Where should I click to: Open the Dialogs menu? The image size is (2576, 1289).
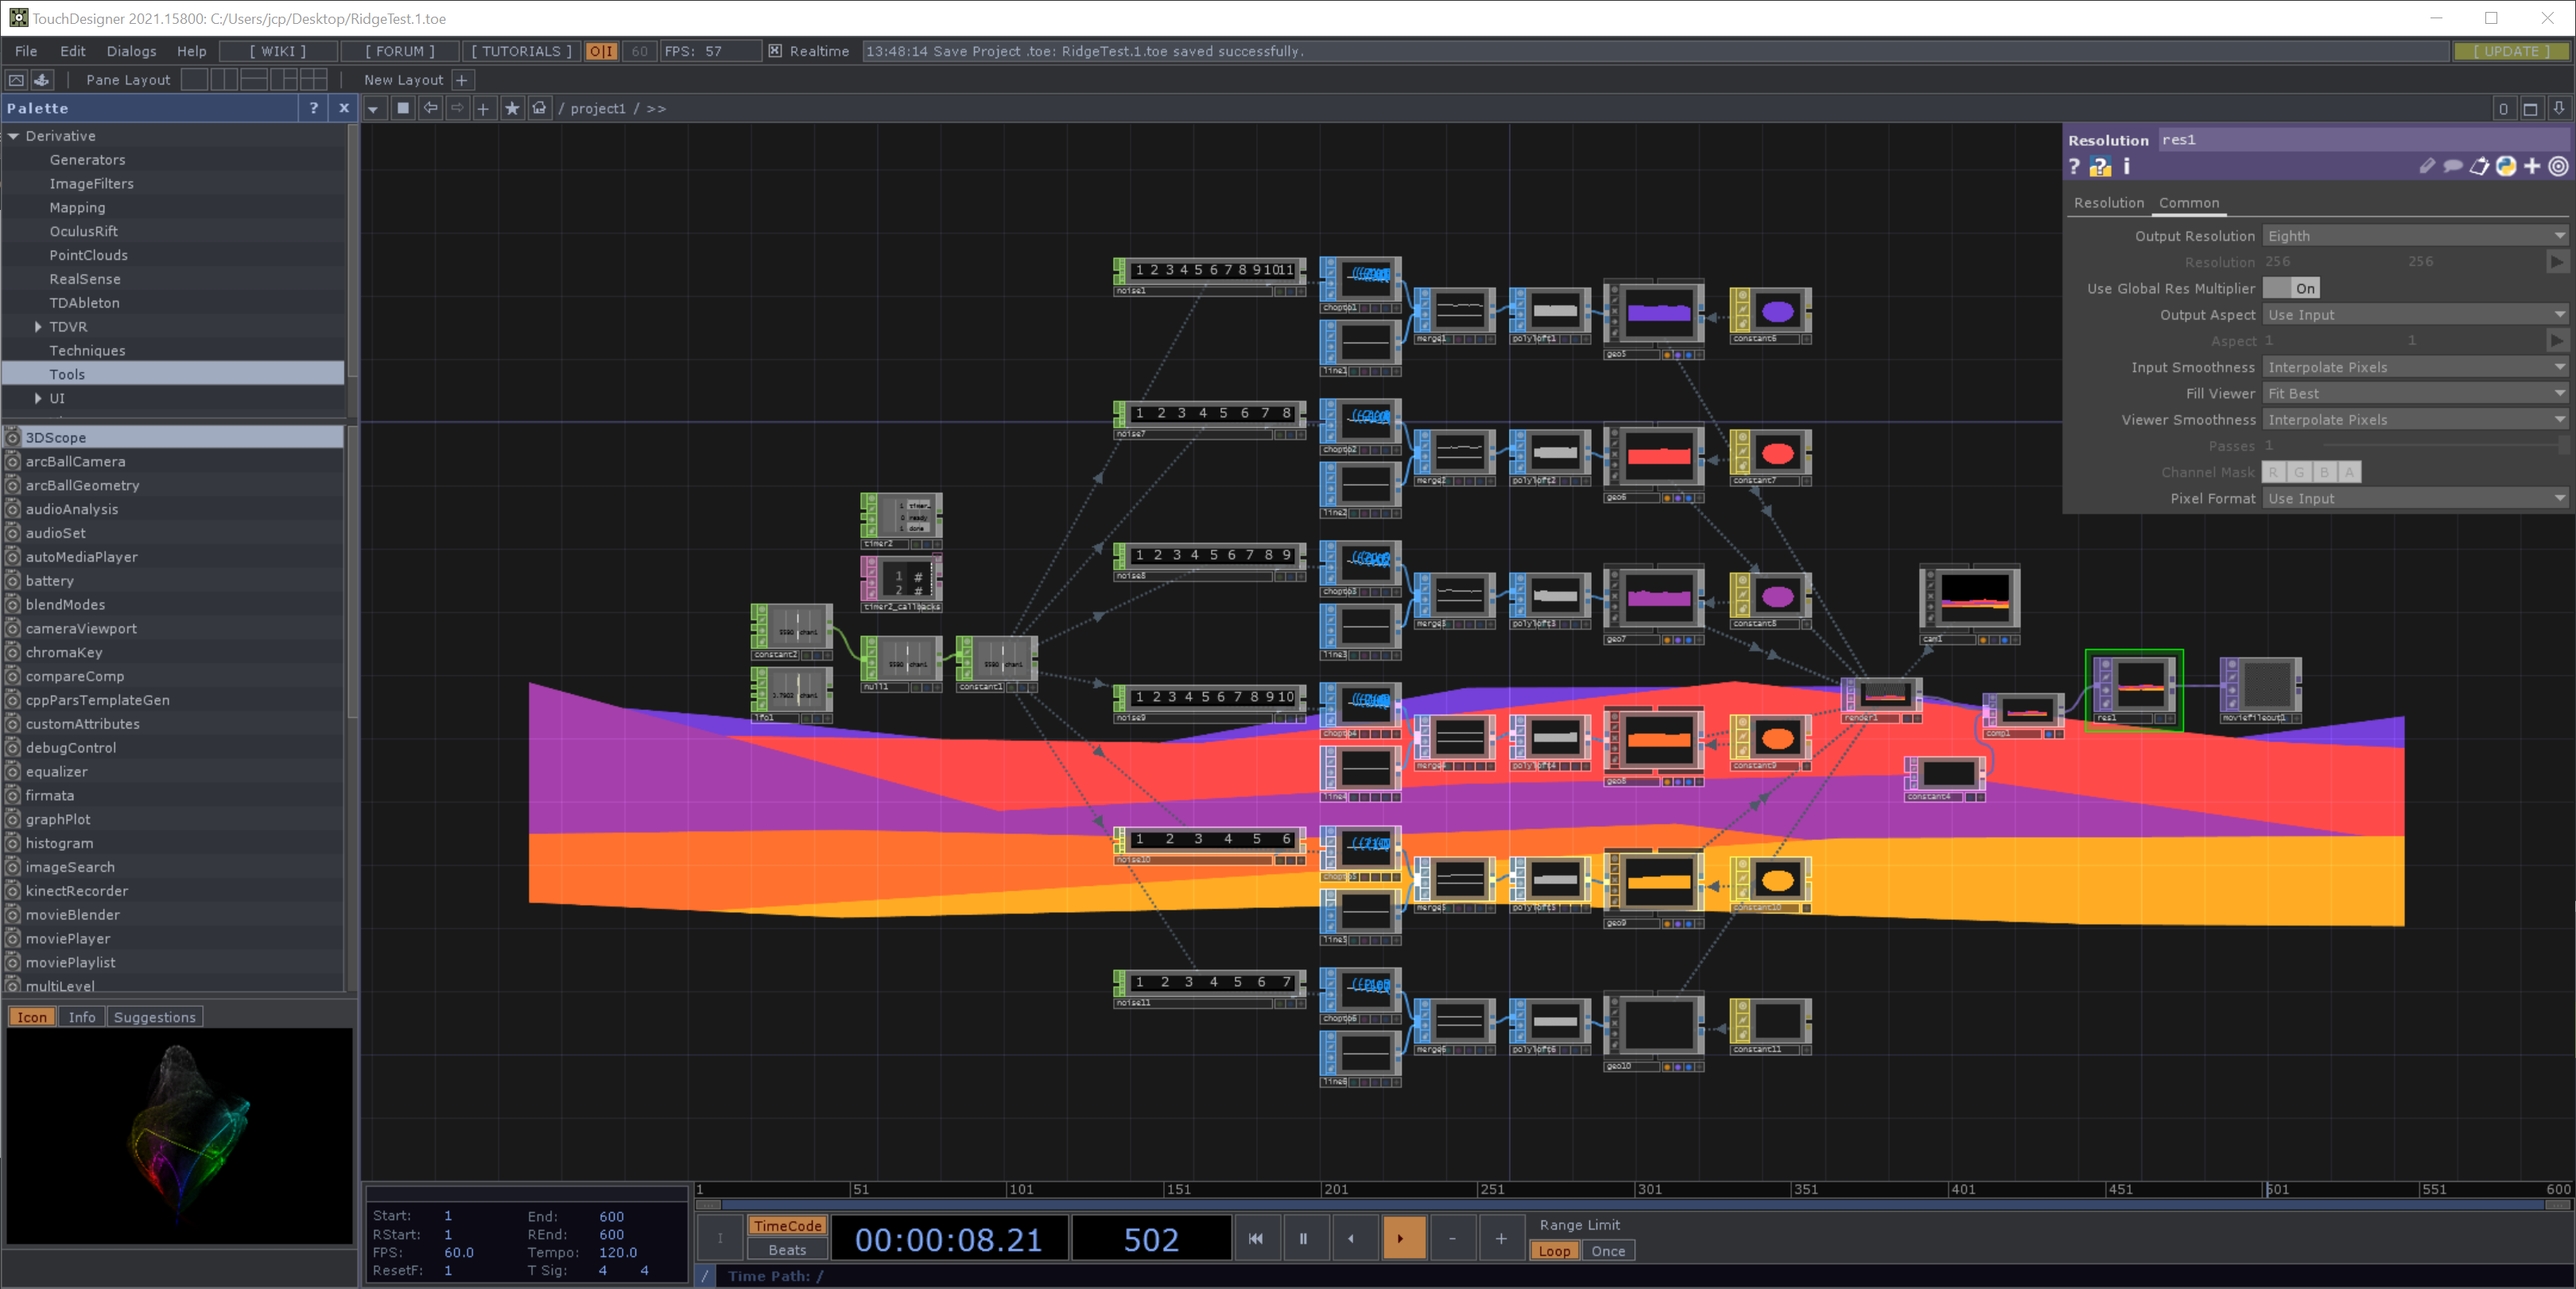click(x=131, y=51)
